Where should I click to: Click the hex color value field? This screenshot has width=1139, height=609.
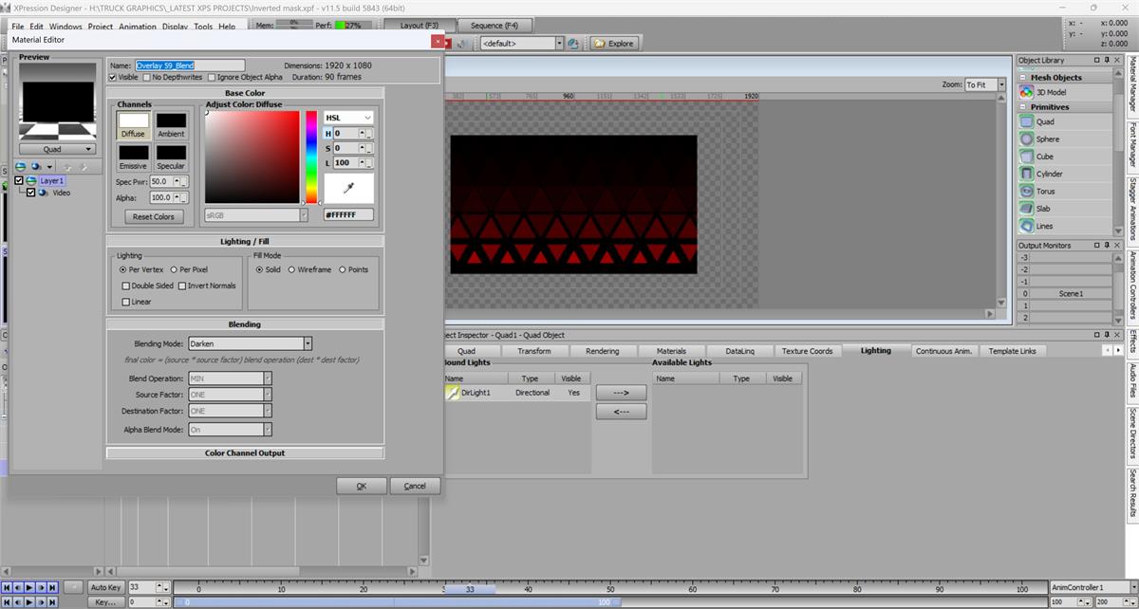pyautogui.click(x=348, y=215)
